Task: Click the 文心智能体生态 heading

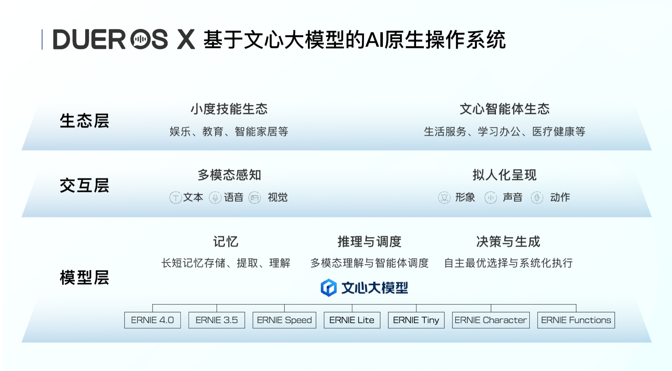Action: (x=505, y=109)
